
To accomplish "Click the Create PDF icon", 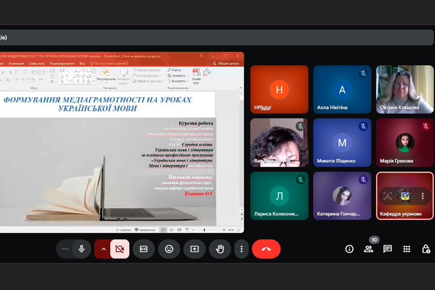I will point(196,76).
